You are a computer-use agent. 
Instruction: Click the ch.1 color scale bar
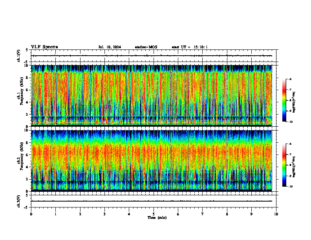tap(284, 100)
